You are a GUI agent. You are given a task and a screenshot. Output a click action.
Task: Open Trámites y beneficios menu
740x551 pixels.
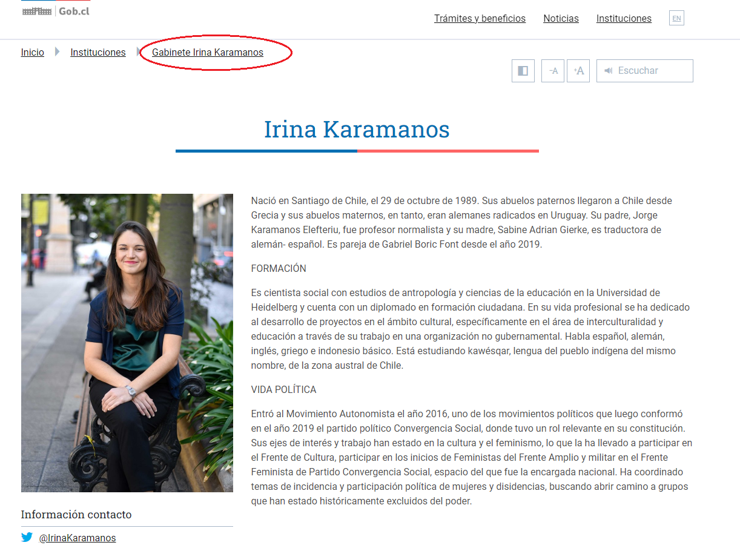coord(480,19)
